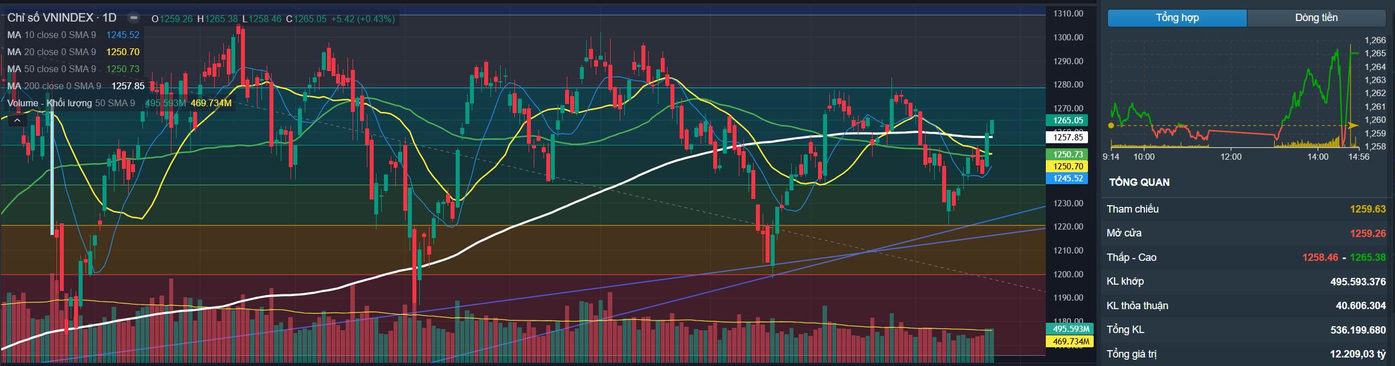Image resolution: width=1395 pixels, height=366 pixels.
Task: Open the Dòng tiền tab
Action: (x=1316, y=18)
